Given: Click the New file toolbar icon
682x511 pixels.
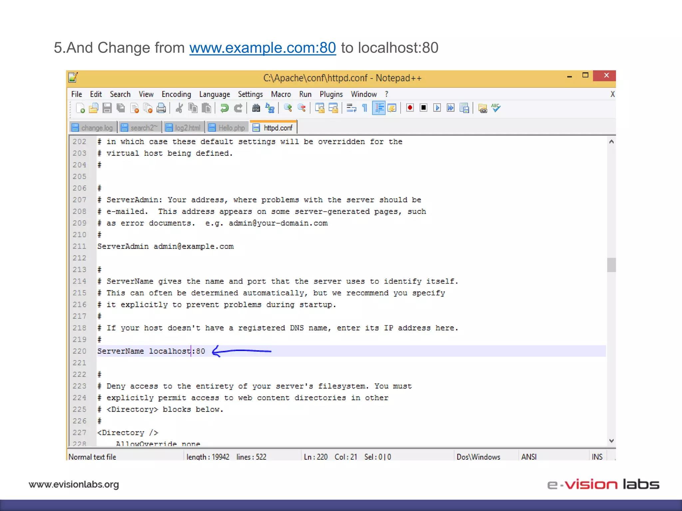Looking at the screenshot, I should pos(80,108).
